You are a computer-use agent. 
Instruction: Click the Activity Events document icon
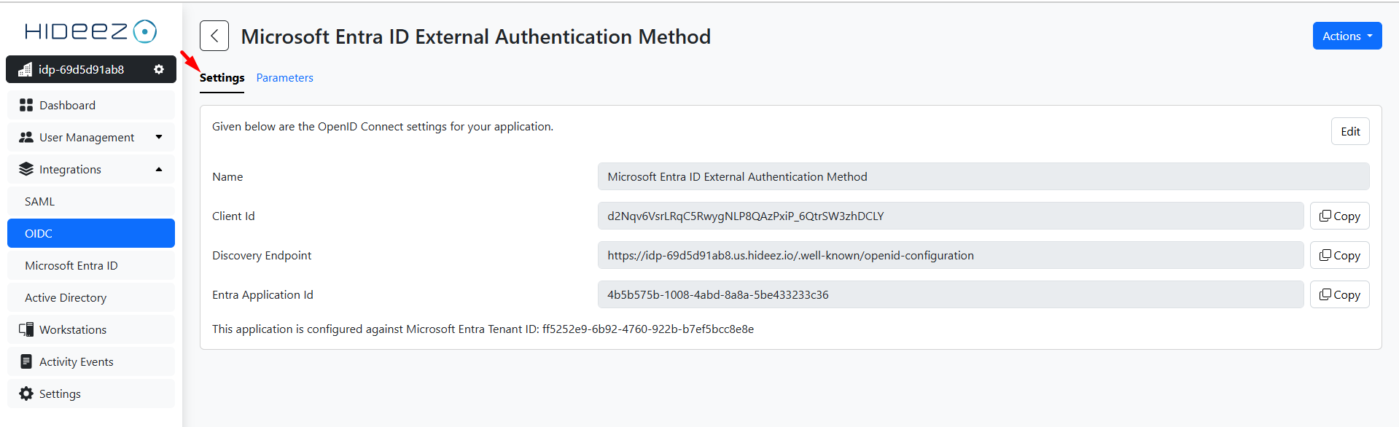click(26, 361)
